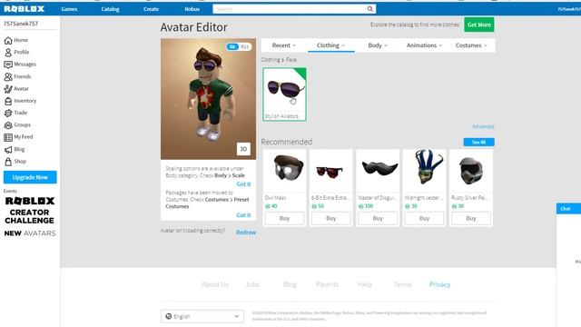The height and width of the screenshot is (327, 581).
Task: Open About Us footer link
Action: coord(214,284)
